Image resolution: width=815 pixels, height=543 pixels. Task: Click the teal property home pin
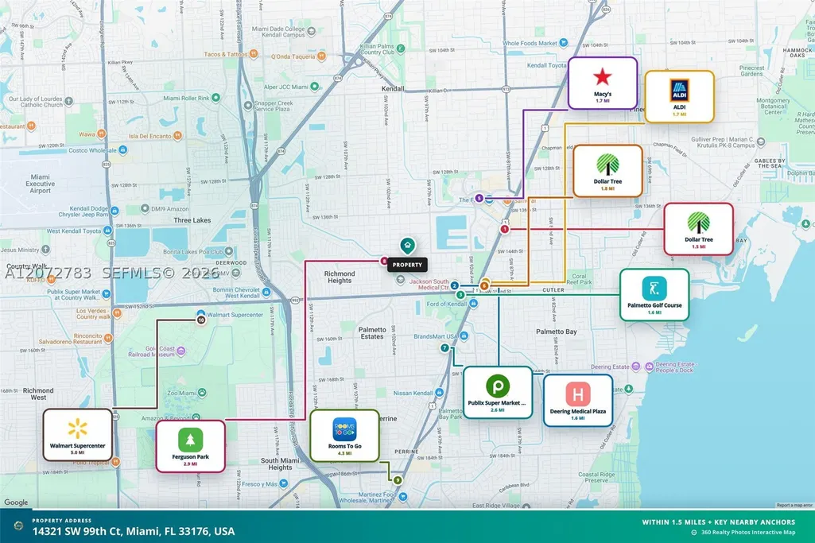407,246
